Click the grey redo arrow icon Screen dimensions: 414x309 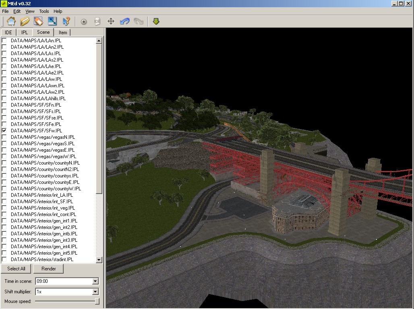(x=139, y=21)
